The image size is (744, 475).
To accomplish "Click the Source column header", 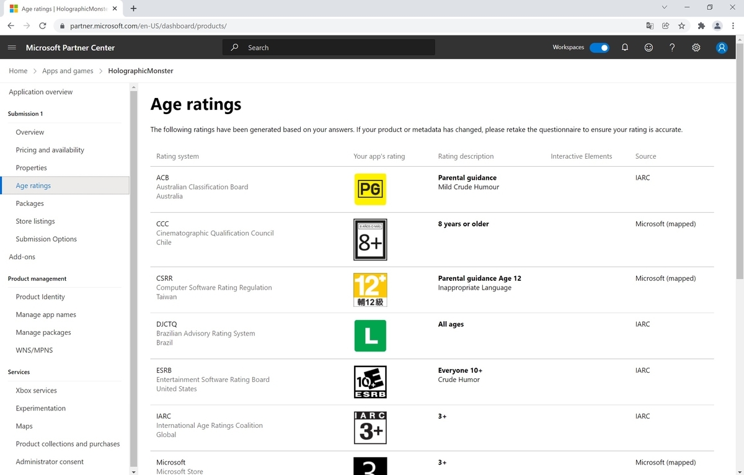I will tap(645, 156).
